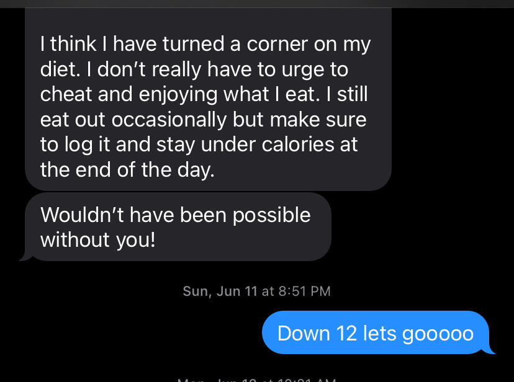Click the word "Down" in the blue bubble
This screenshot has width=514, height=382.
coord(303,333)
